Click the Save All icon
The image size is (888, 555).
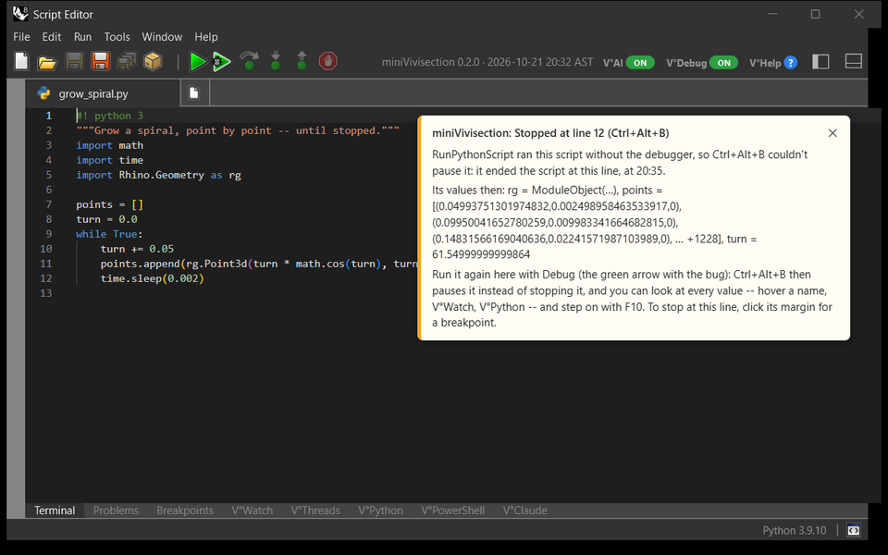click(127, 61)
